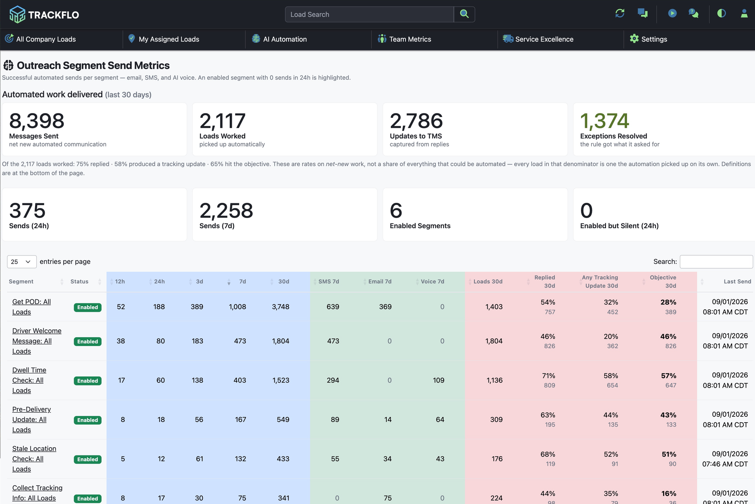Click the magnifier search button

tap(464, 14)
